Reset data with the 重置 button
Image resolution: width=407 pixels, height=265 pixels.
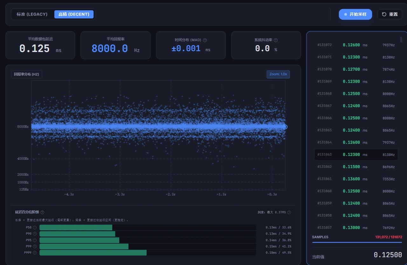390,14
